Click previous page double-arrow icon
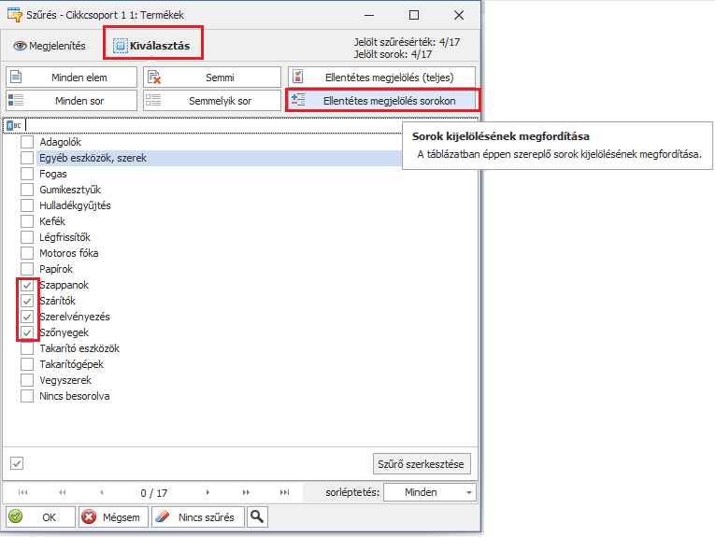Image resolution: width=715 pixels, height=537 pixels. tap(62, 492)
